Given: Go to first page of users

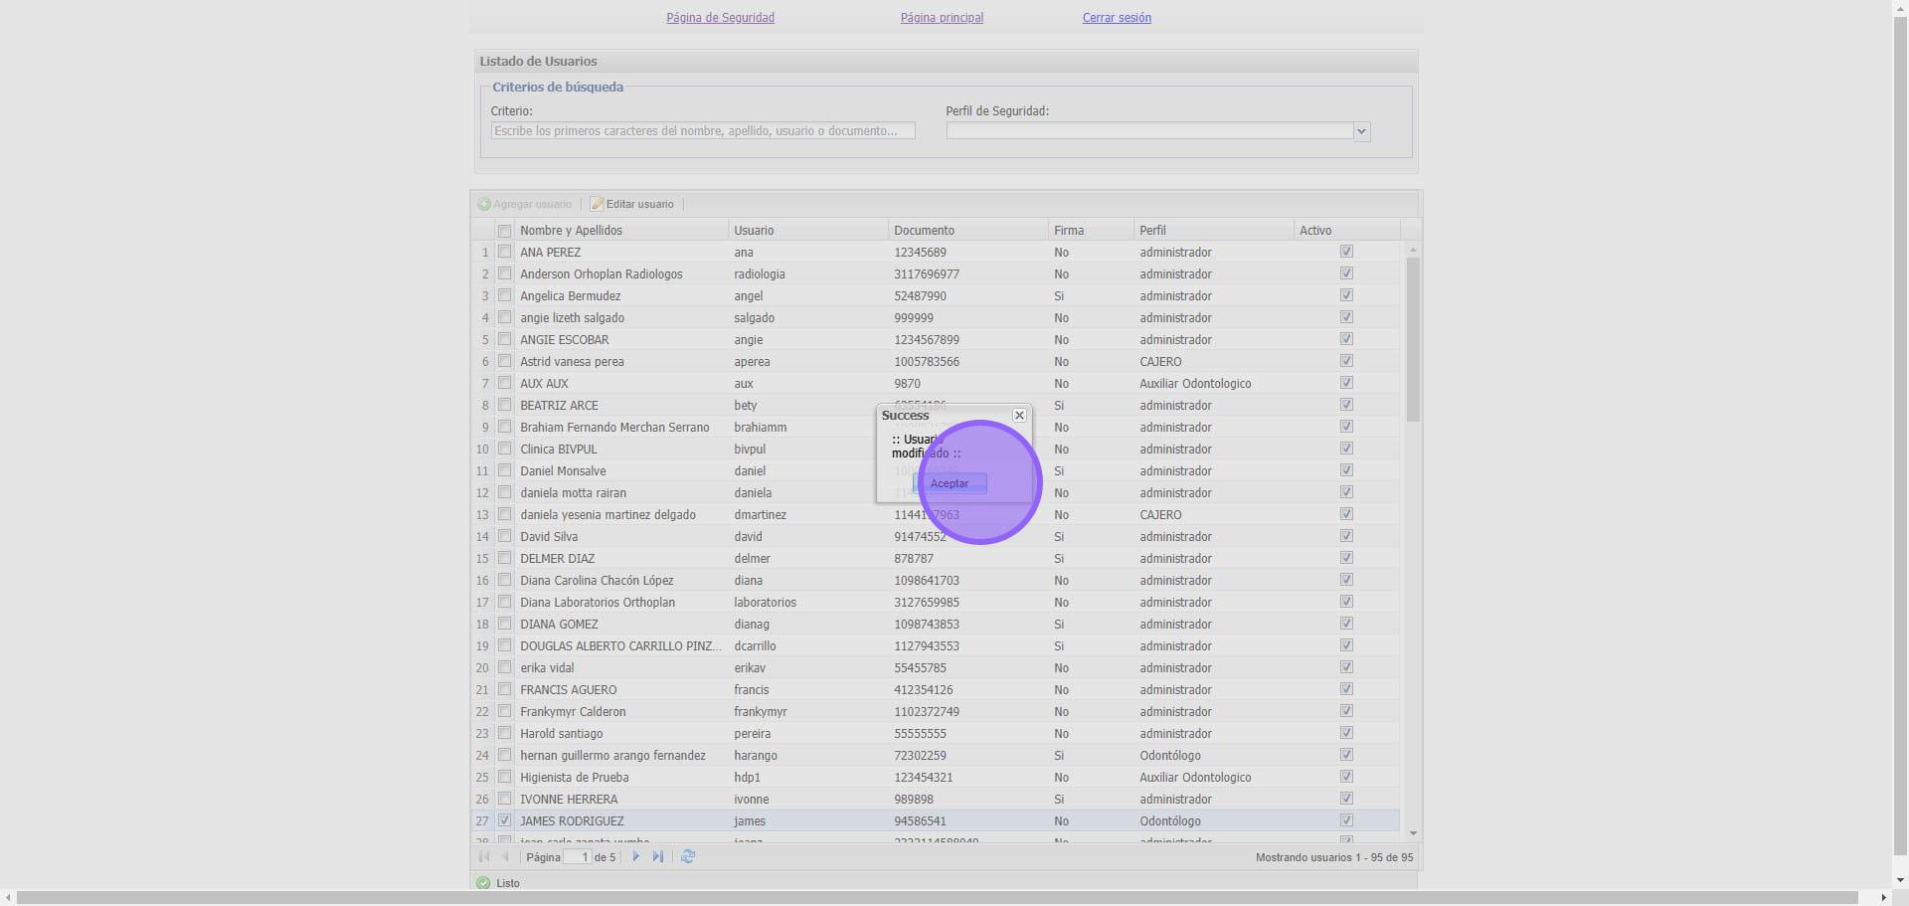Looking at the screenshot, I should click(484, 856).
